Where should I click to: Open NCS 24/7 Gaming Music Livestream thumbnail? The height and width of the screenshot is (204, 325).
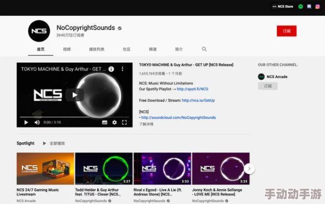45,169
